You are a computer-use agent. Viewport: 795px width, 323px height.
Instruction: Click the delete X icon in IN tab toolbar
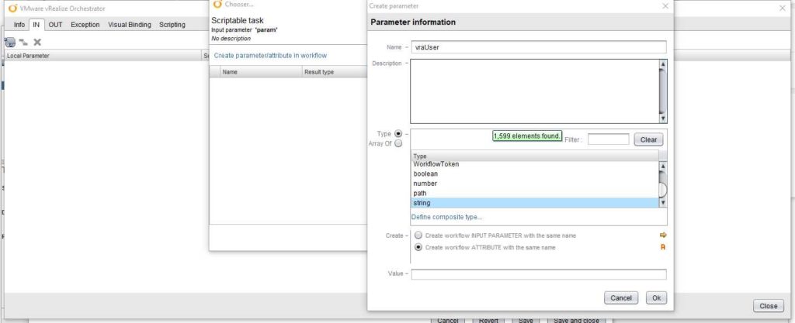click(x=37, y=43)
